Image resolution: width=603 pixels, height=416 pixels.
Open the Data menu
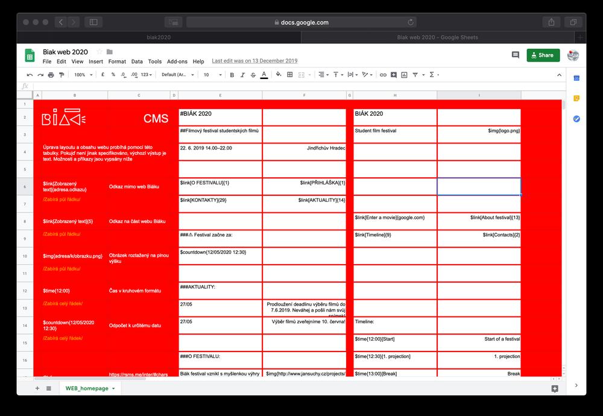tap(137, 61)
